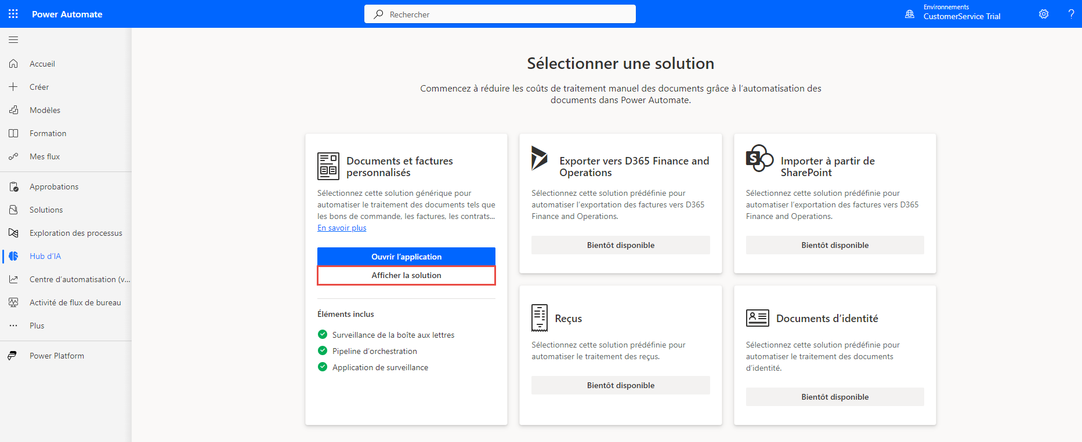Click the Accueil home icon

click(x=13, y=64)
